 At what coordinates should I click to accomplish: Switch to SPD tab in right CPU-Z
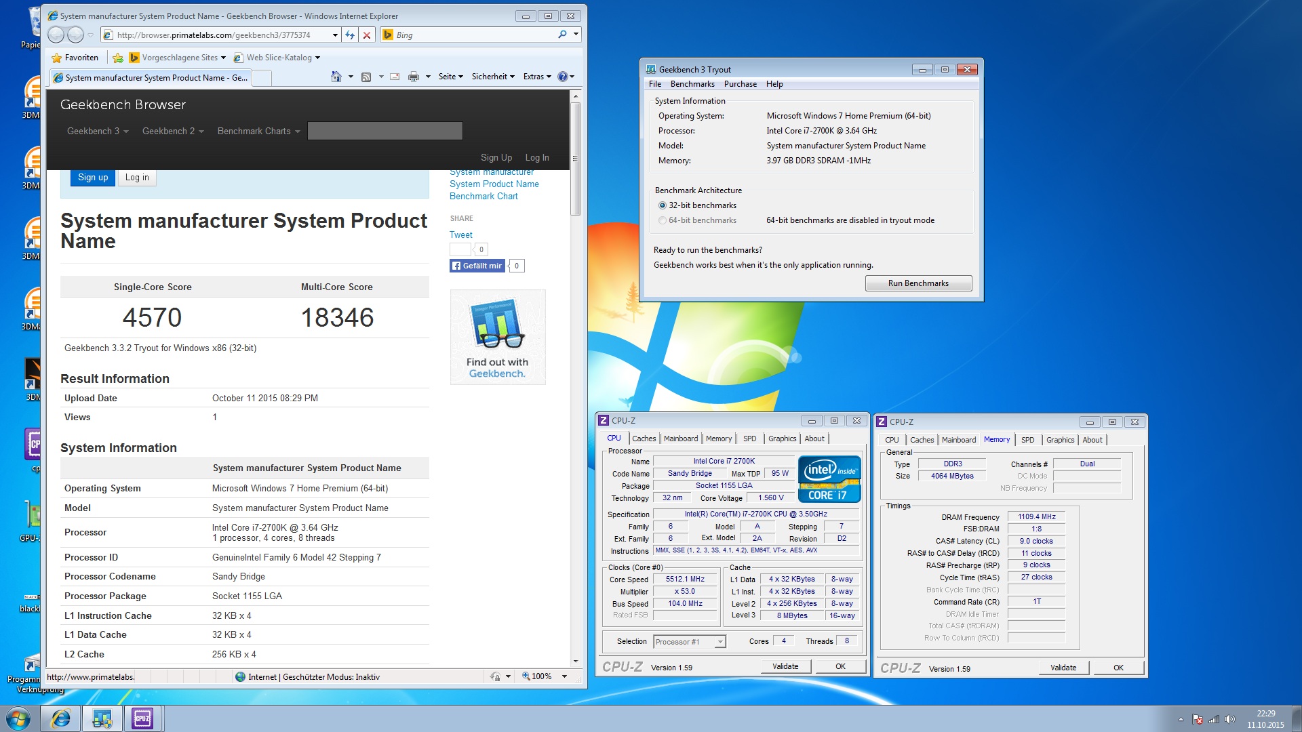point(1028,440)
